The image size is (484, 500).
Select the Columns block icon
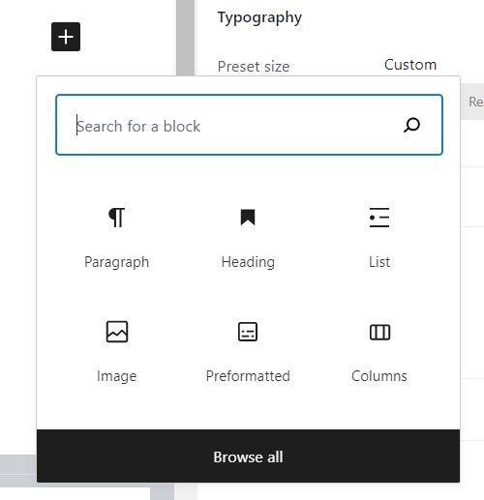click(379, 333)
